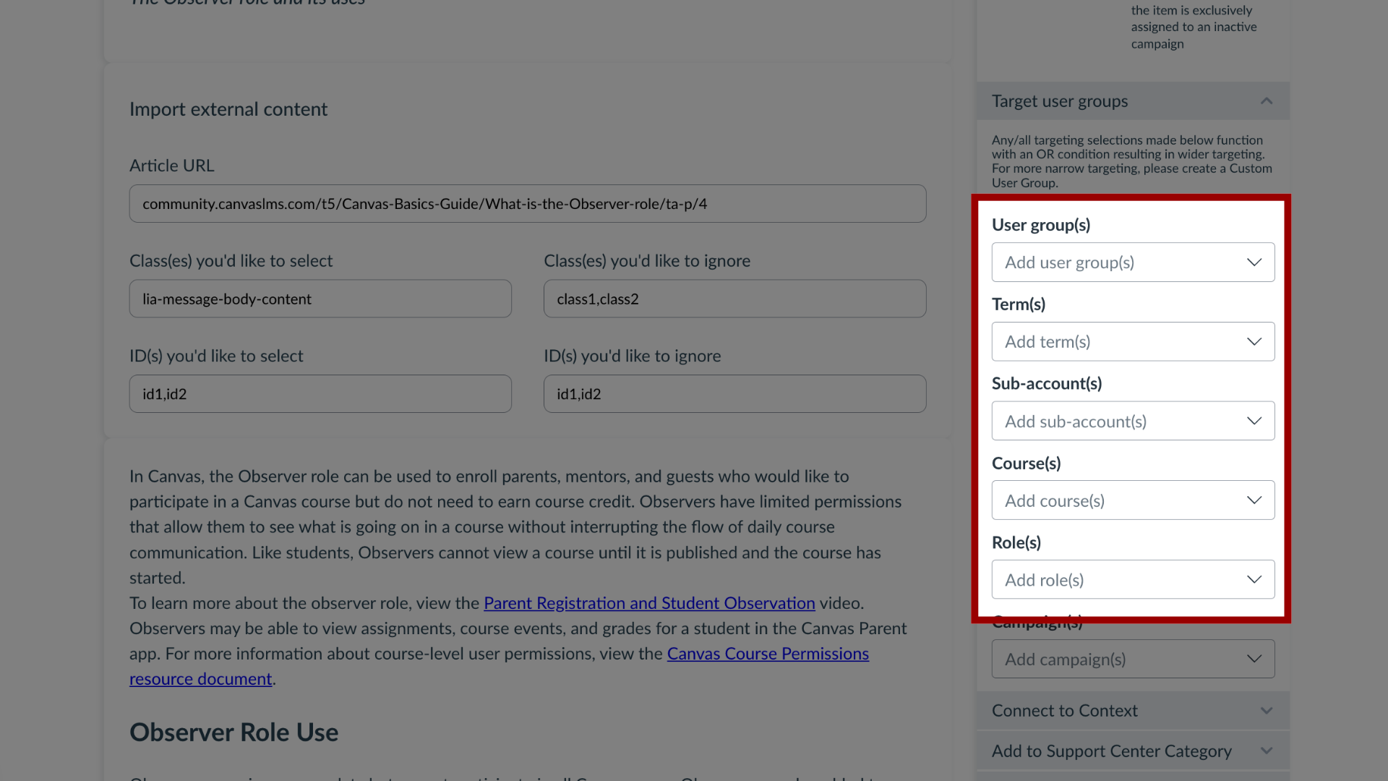
Task: Click Import external content section header
Action: 228,110
